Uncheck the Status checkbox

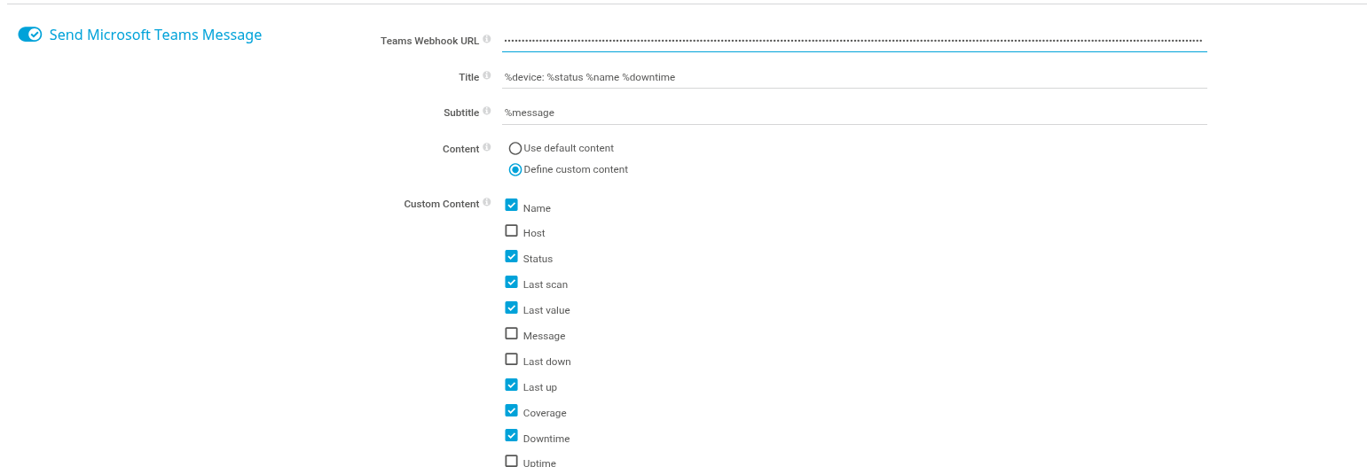pos(512,256)
